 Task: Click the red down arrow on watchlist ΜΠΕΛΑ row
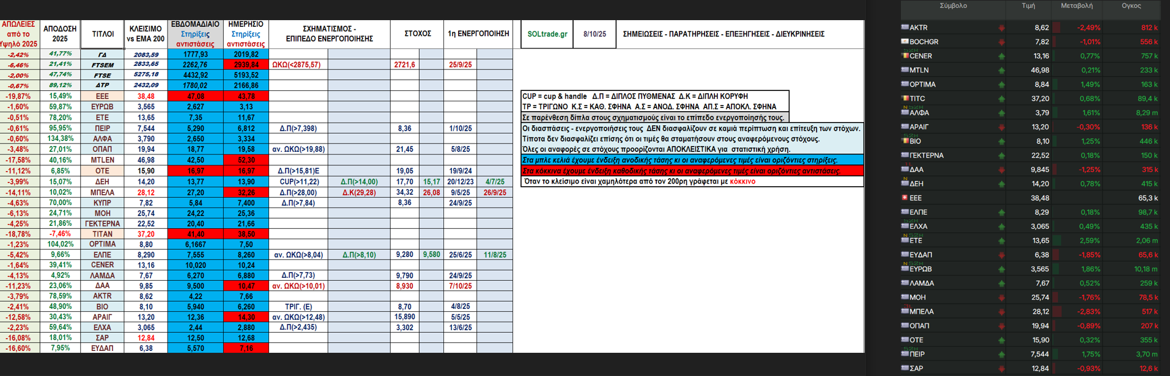pyautogui.click(x=1001, y=312)
